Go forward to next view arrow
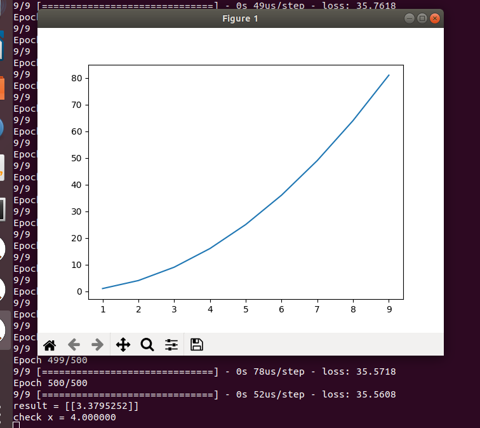Screen dimensions: 480x428 98,345
